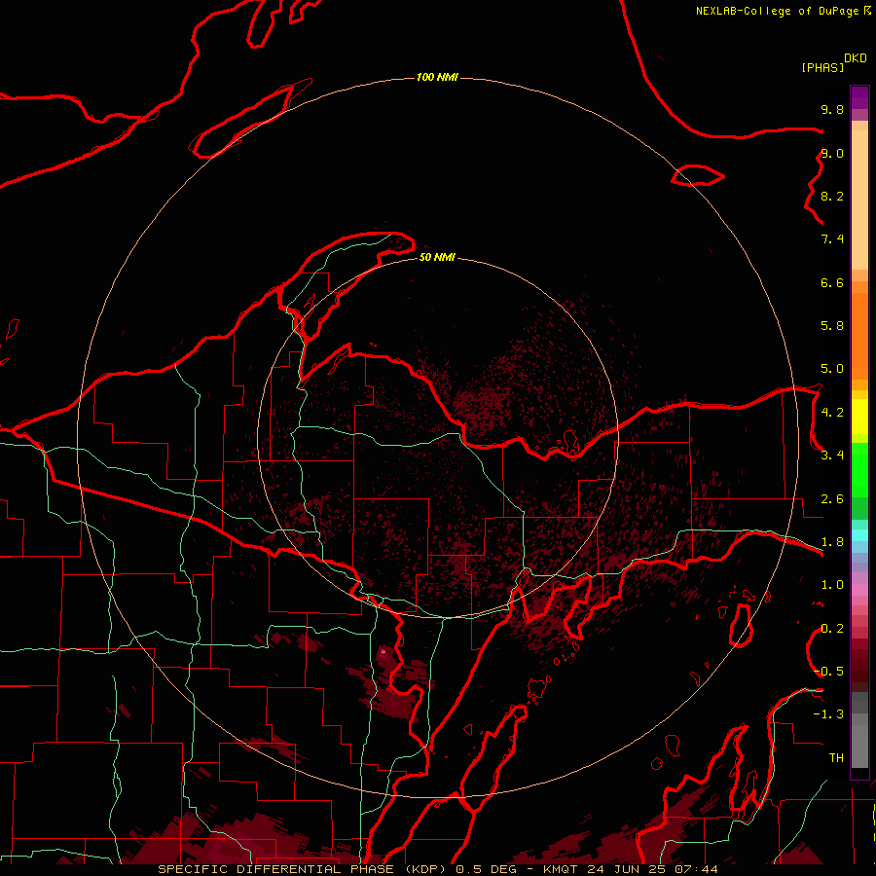Select the 9.8 value on the color scale
This screenshot has height=876, width=876.
click(x=832, y=110)
